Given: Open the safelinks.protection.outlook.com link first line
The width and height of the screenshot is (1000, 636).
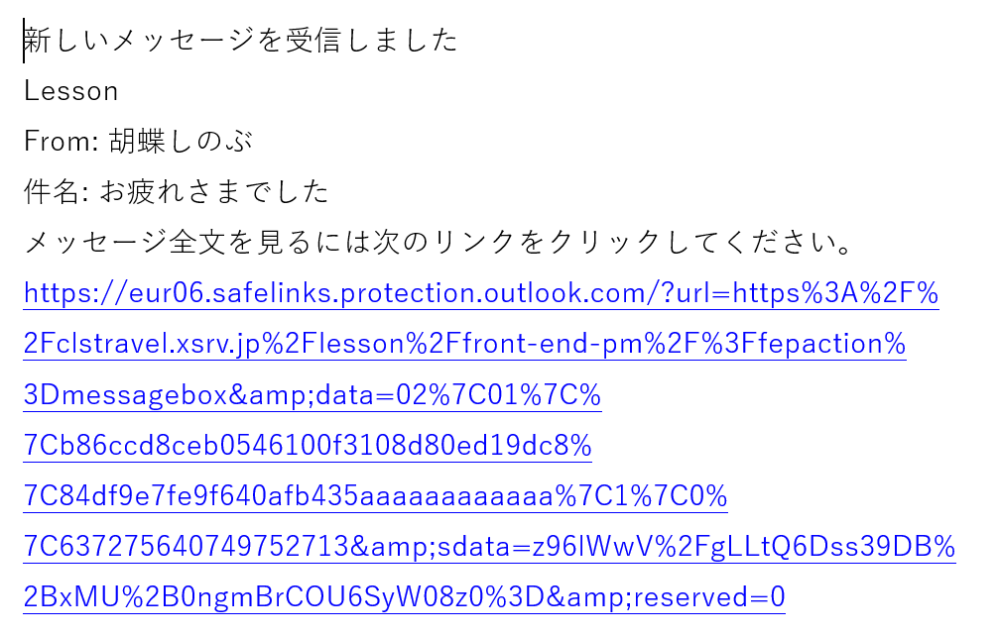Looking at the screenshot, I should (x=481, y=293).
